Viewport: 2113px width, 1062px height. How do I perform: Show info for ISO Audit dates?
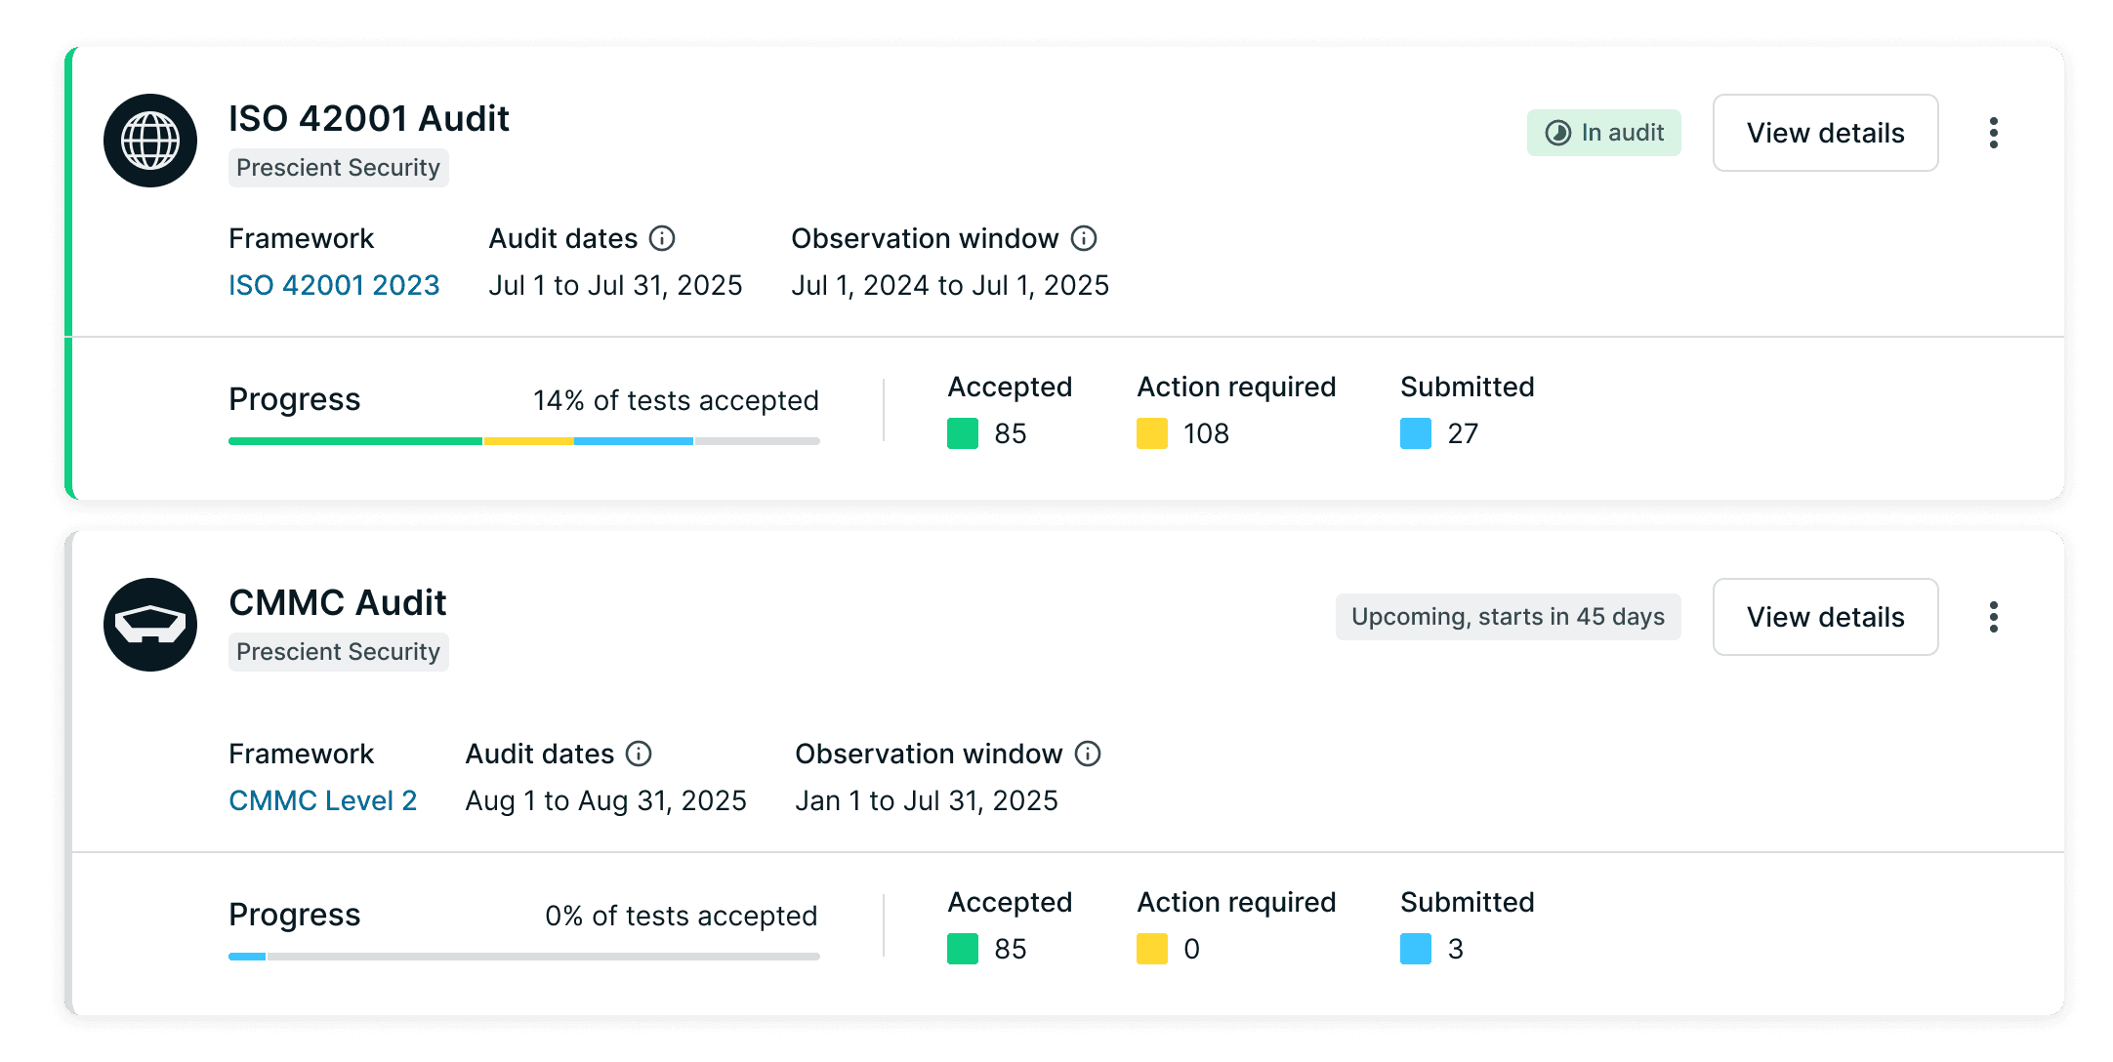(x=662, y=238)
